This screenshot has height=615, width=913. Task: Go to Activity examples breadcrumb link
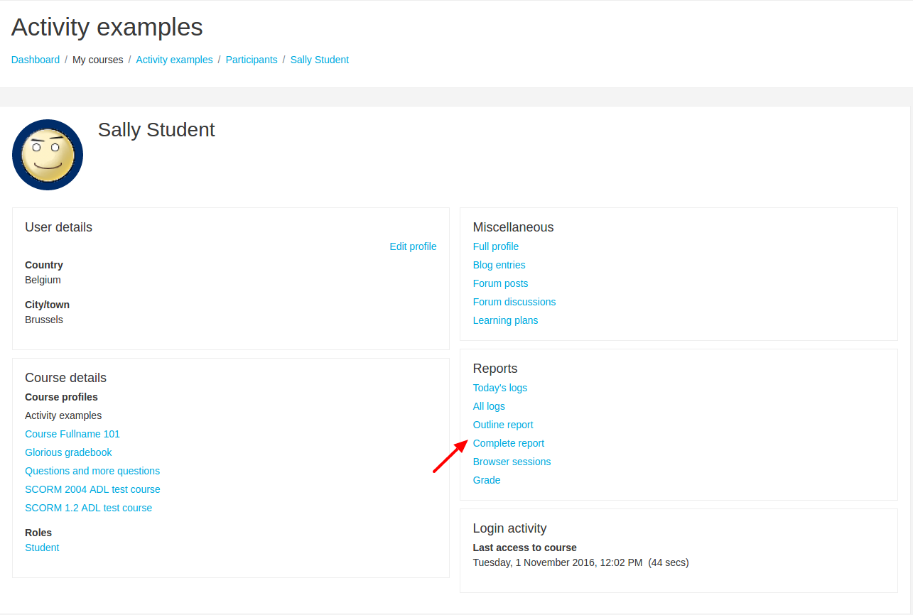(174, 60)
